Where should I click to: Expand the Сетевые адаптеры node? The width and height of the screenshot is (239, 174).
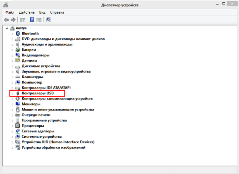pyautogui.click(x=13, y=132)
